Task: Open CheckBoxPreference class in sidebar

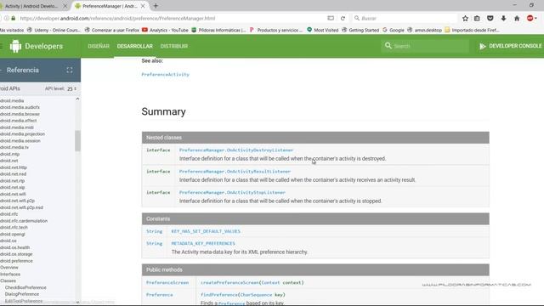Action: pos(25,287)
